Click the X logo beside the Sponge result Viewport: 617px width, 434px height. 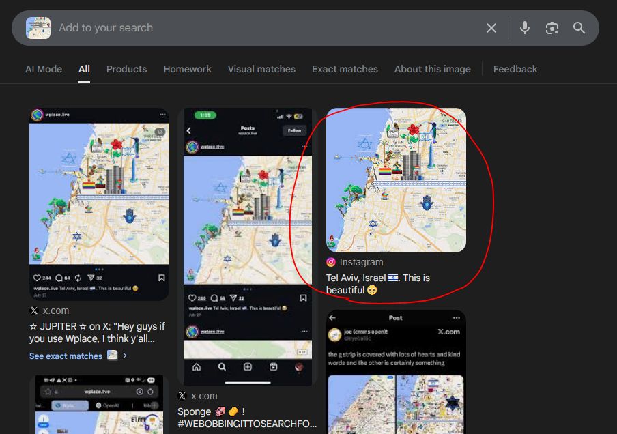[x=182, y=396]
